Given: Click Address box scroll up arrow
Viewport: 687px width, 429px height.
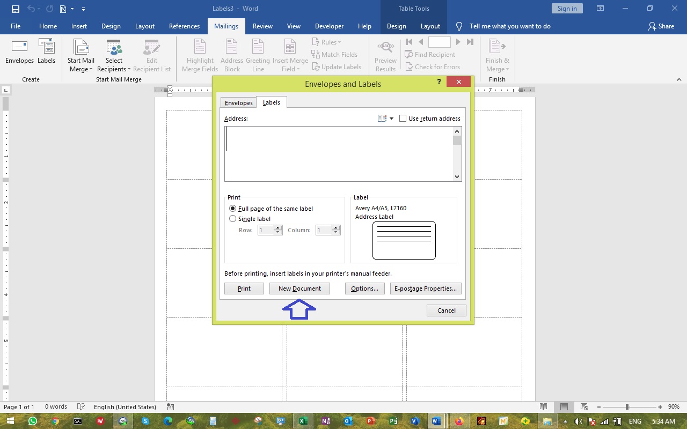Looking at the screenshot, I should [457, 131].
